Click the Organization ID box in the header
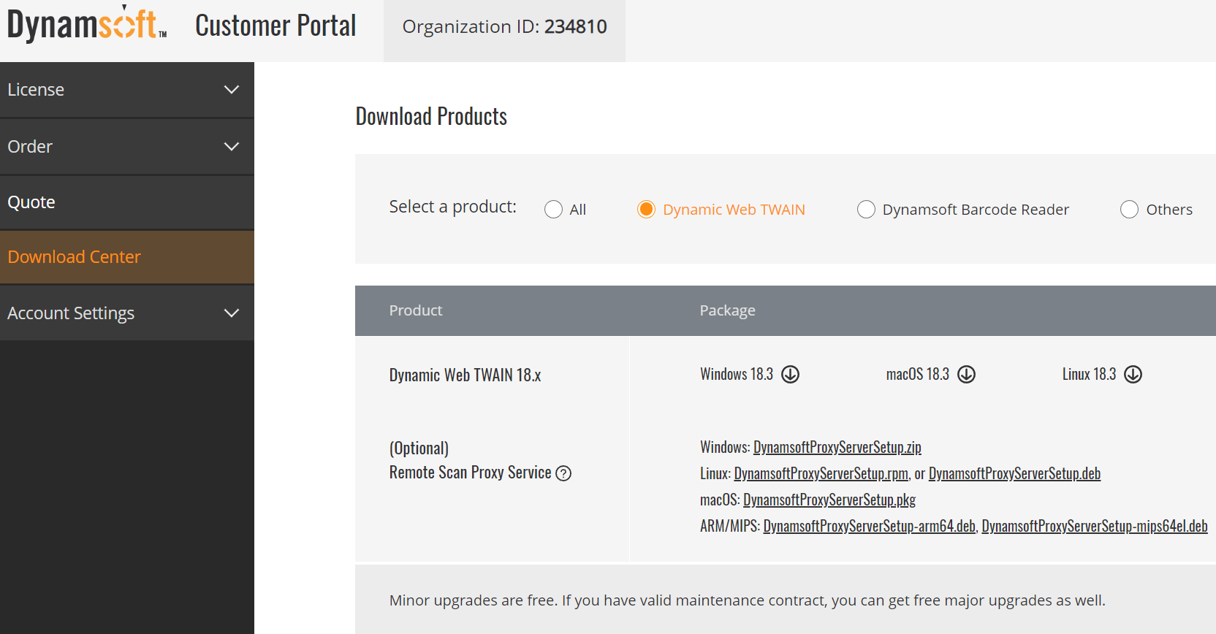Viewport: 1216px width, 634px height. 504,27
